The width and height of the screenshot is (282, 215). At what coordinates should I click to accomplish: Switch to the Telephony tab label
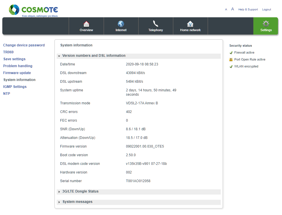coord(155,30)
